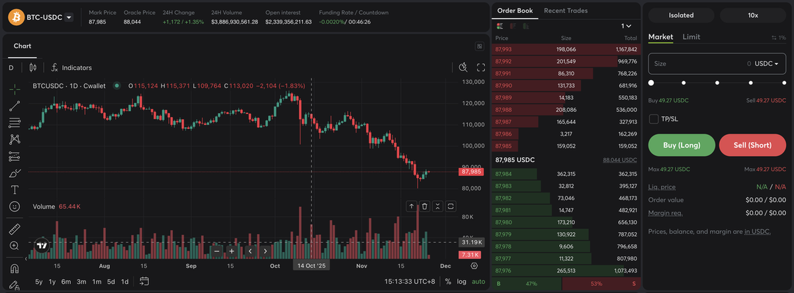Click the Buy (Long) button

tap(682, 146)
